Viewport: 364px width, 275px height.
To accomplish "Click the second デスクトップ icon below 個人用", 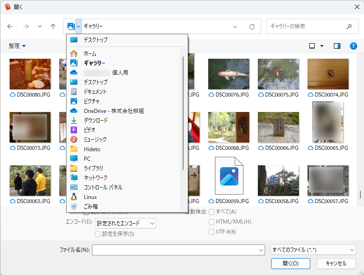I will 74,82.
